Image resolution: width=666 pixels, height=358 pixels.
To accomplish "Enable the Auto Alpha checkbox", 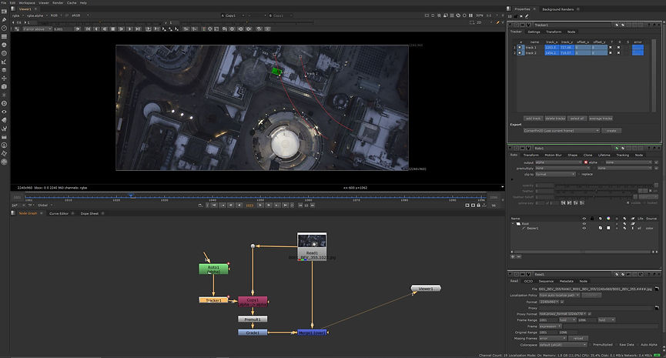I will (637, 345).
